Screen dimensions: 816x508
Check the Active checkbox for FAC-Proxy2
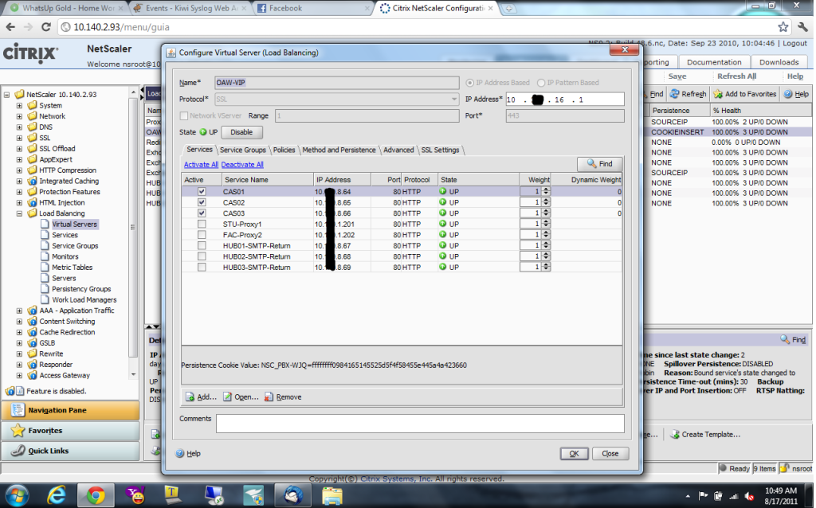tap(202, 235)
